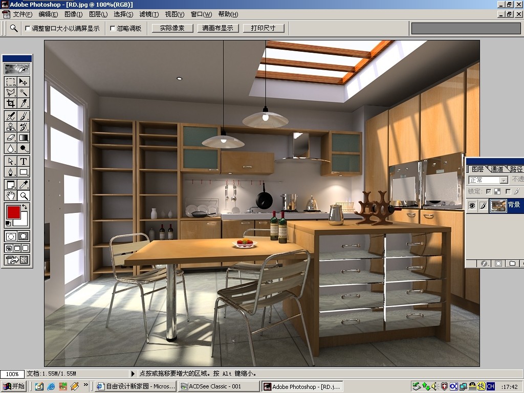Select the Hand tool
This screenshot has height=393, width=524.
(11, 195)
